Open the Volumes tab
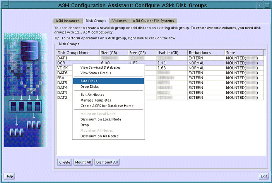Image resolution: width=272 pixels, height=183 pixels. 119,20
